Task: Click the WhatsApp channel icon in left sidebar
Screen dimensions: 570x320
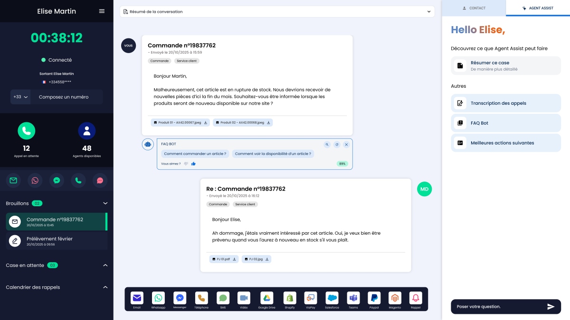Action: tap(35, 180)
